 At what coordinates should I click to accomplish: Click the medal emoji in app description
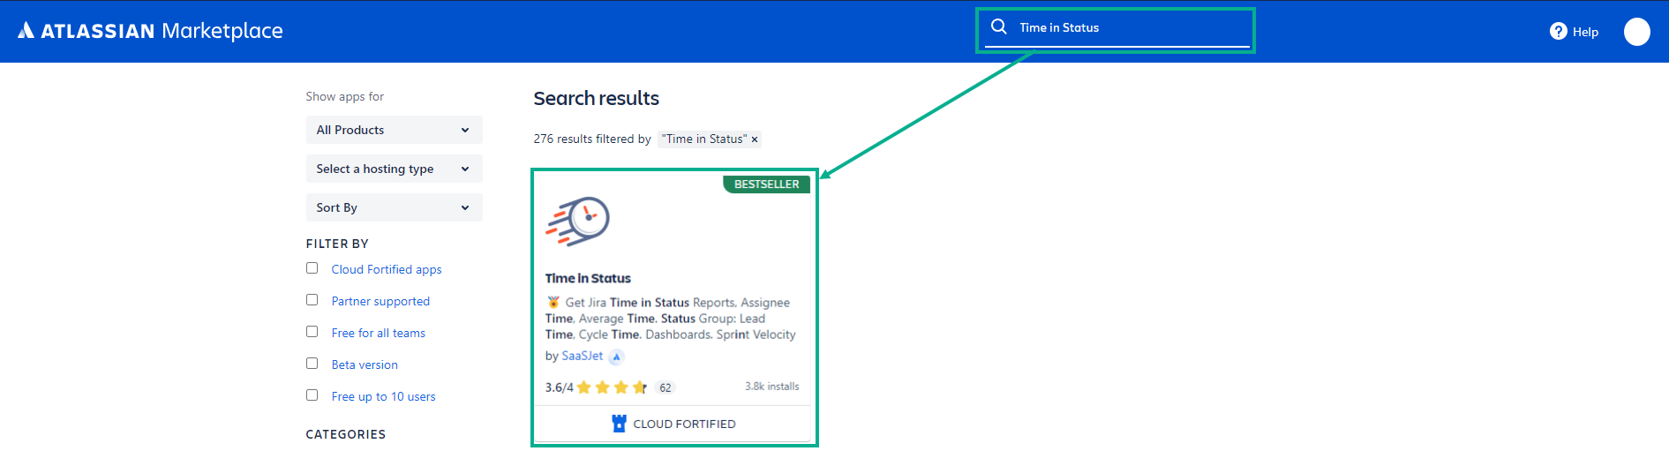tap(553, 302)
